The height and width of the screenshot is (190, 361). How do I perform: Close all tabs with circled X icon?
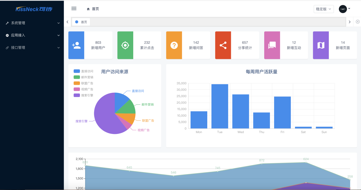coord(358,22)
